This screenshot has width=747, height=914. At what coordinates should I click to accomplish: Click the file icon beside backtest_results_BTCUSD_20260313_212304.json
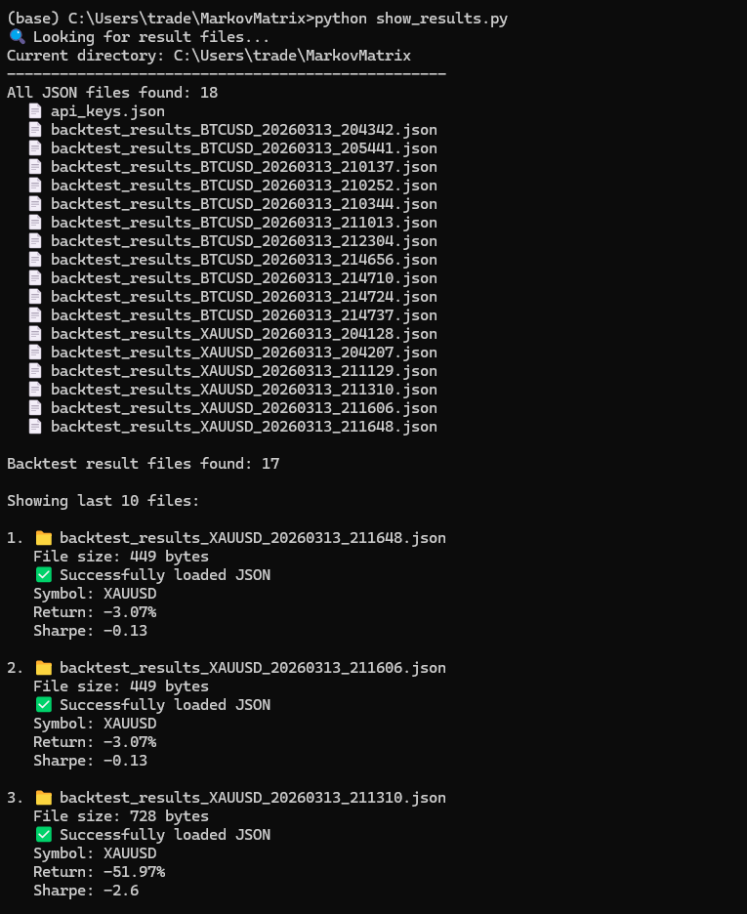(35, 241)
